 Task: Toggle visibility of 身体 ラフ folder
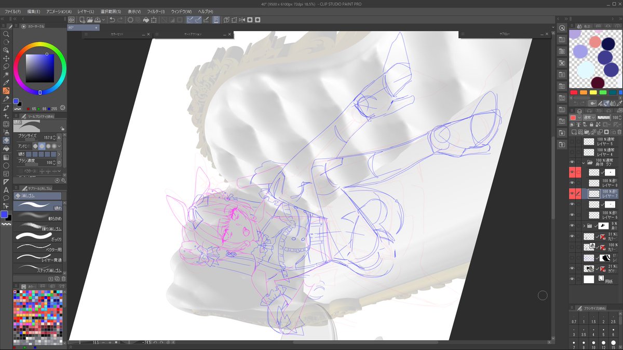(x=572, y=162)
